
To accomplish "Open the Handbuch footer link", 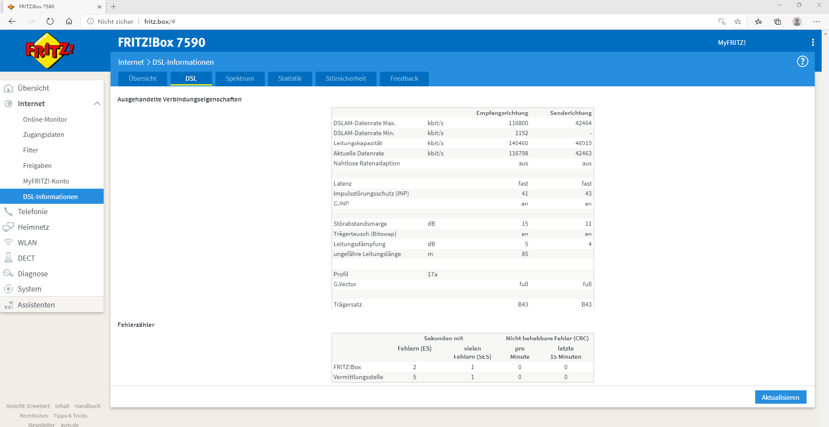I will [88, 406].
